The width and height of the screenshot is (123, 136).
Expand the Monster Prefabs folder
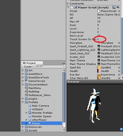click(x=27, y=113)
